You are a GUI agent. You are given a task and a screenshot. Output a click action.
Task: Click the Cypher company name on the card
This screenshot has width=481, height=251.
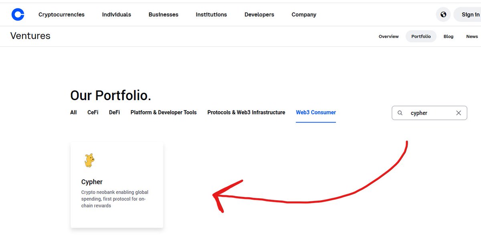[92, 182]
